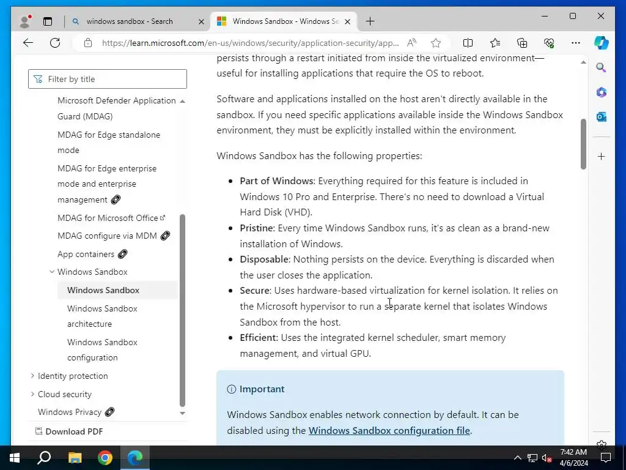Expand the Identity protection section
This screenshot has width=626, height=470.
[x=32, y=376]
